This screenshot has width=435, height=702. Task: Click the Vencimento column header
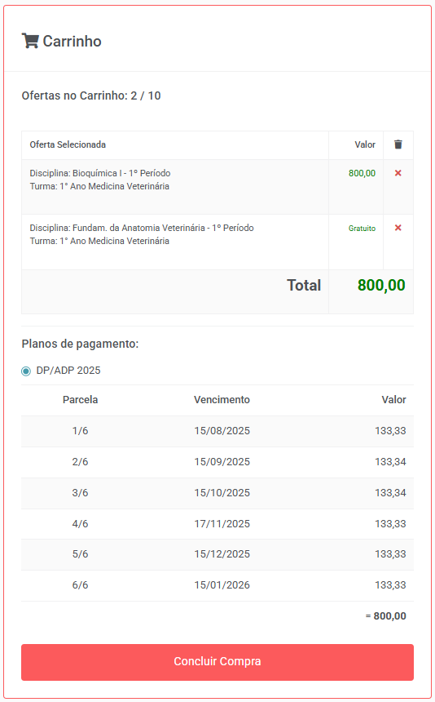pos(222,400)
